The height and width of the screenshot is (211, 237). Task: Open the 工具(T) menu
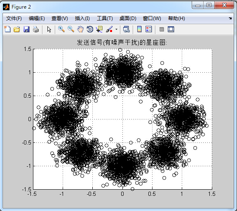105,18
